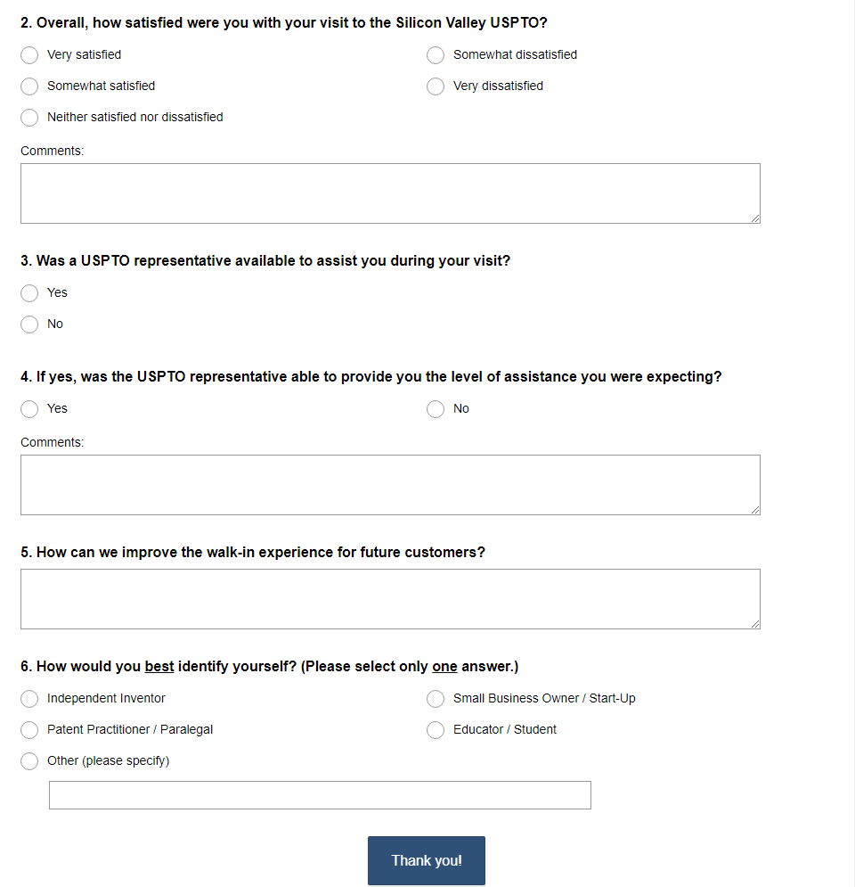Viewport: 855px width, 887px height.
Task: Grab resize handle of walk-in experience text area
Action: (755, 624)
